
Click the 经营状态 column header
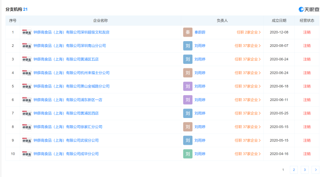pos(307,21)
